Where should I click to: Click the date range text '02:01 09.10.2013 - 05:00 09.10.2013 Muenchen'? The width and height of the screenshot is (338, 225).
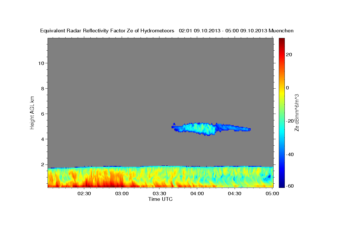[236, 31]
